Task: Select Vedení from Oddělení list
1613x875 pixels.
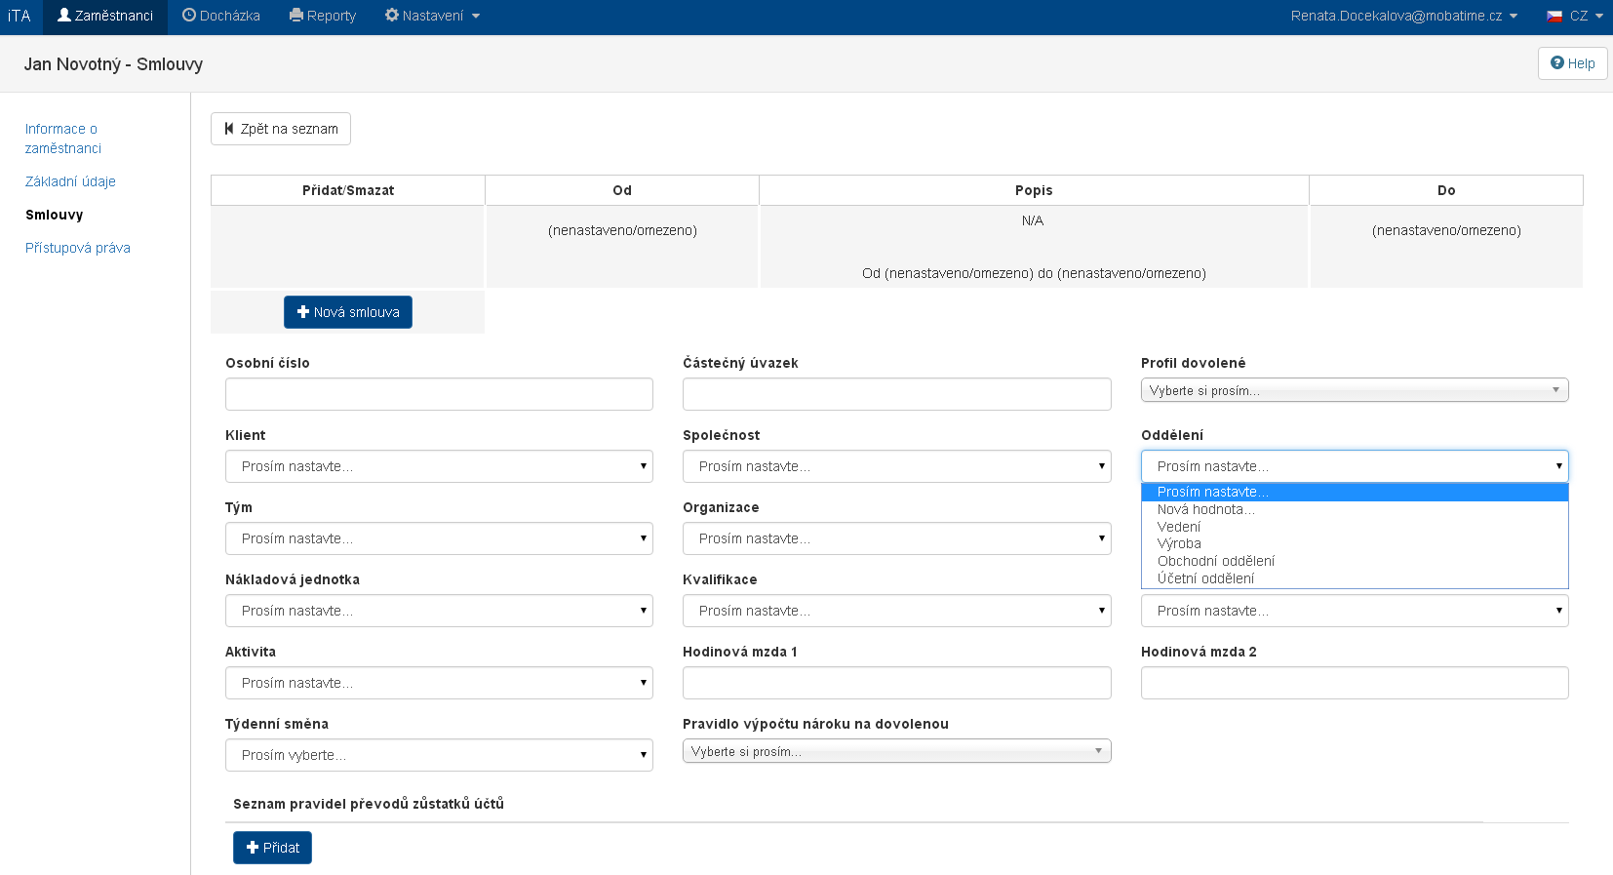Action: coord(1179,527)
